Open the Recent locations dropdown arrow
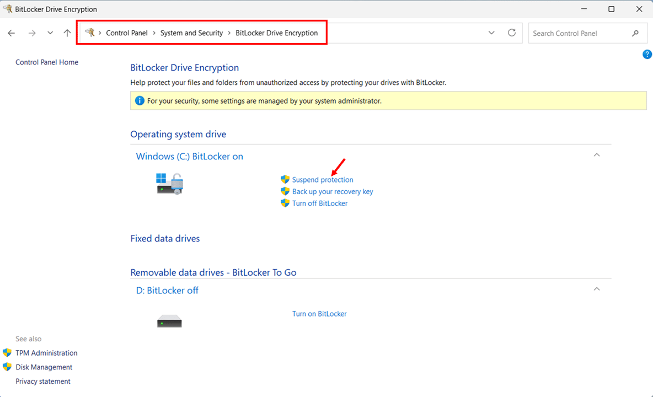This screenshot has width=653, height=397. click(50, 33)
